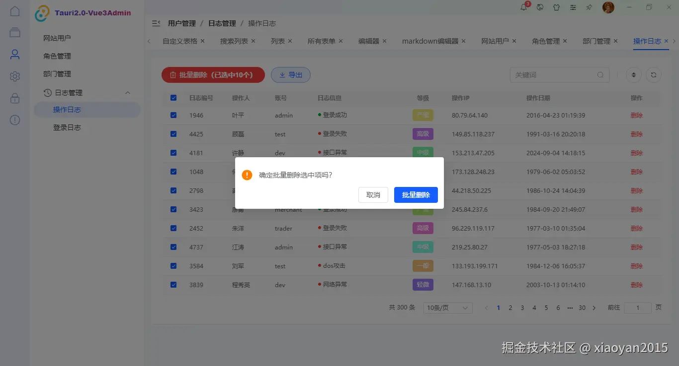Switch to the 角色管理 tab
This screenshot has height=366, width=679.
[x=546, y=41]
